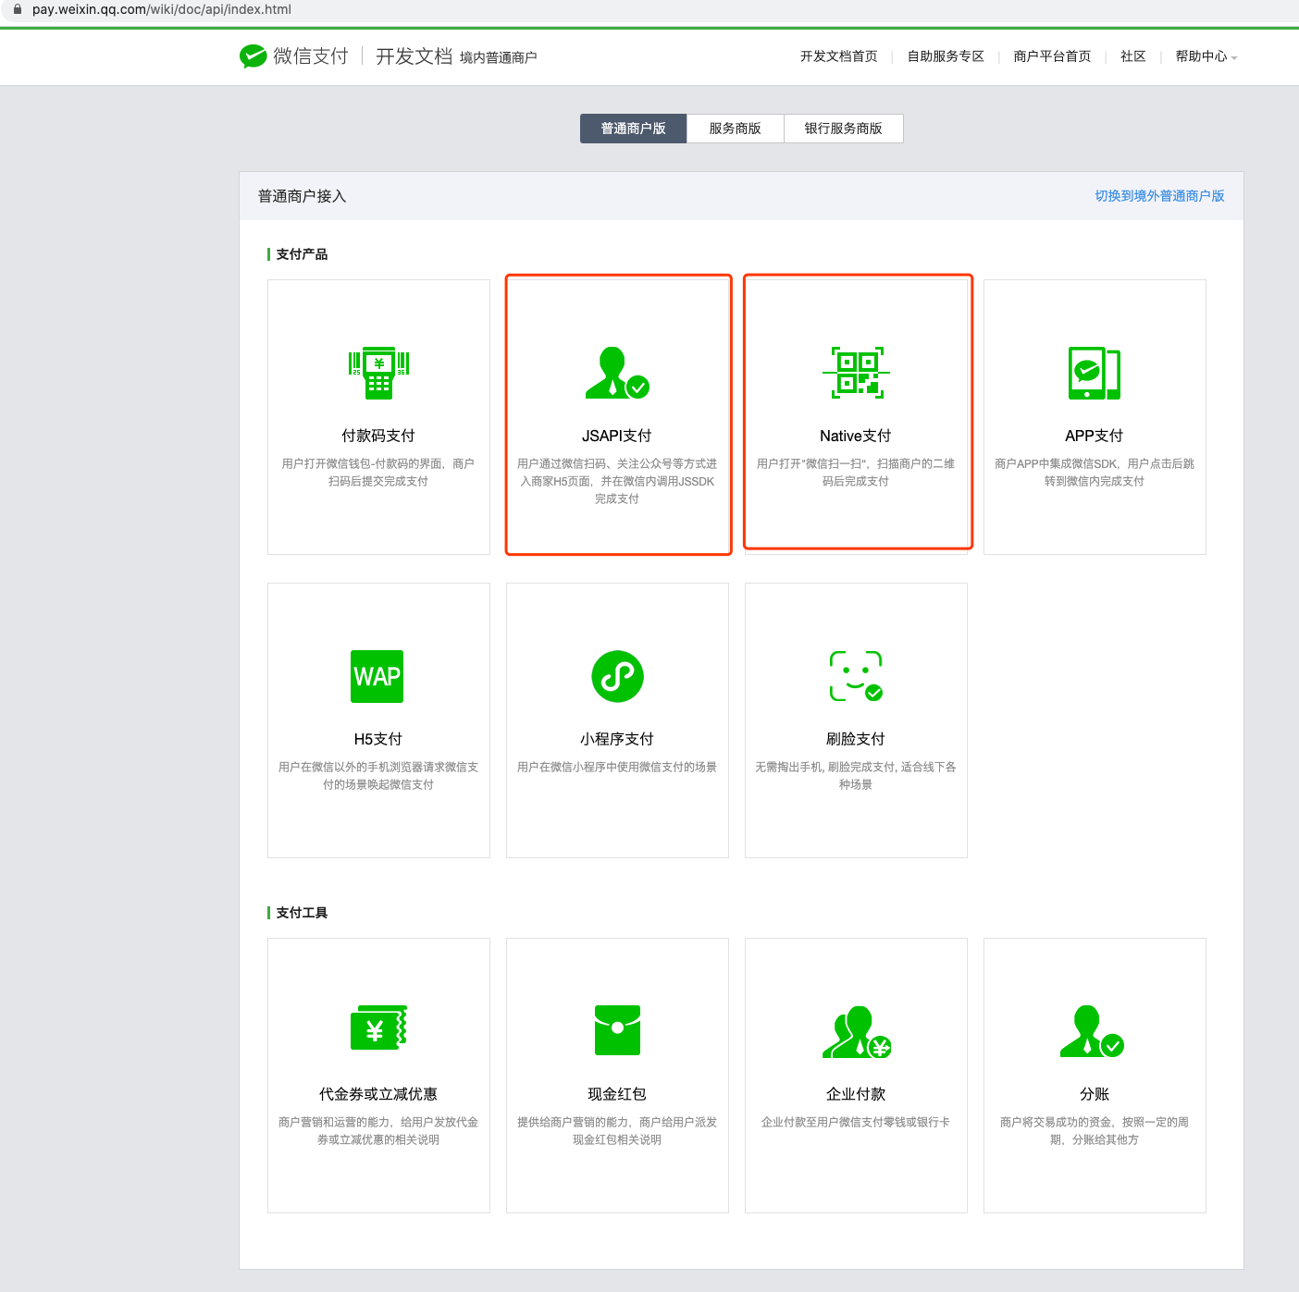
Task: Click the JSAPI支付 description about JSSDK
Action: 617,481
